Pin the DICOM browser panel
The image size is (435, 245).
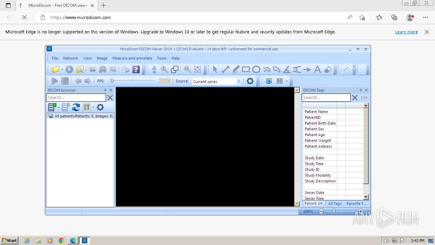[x=105, y=90]
